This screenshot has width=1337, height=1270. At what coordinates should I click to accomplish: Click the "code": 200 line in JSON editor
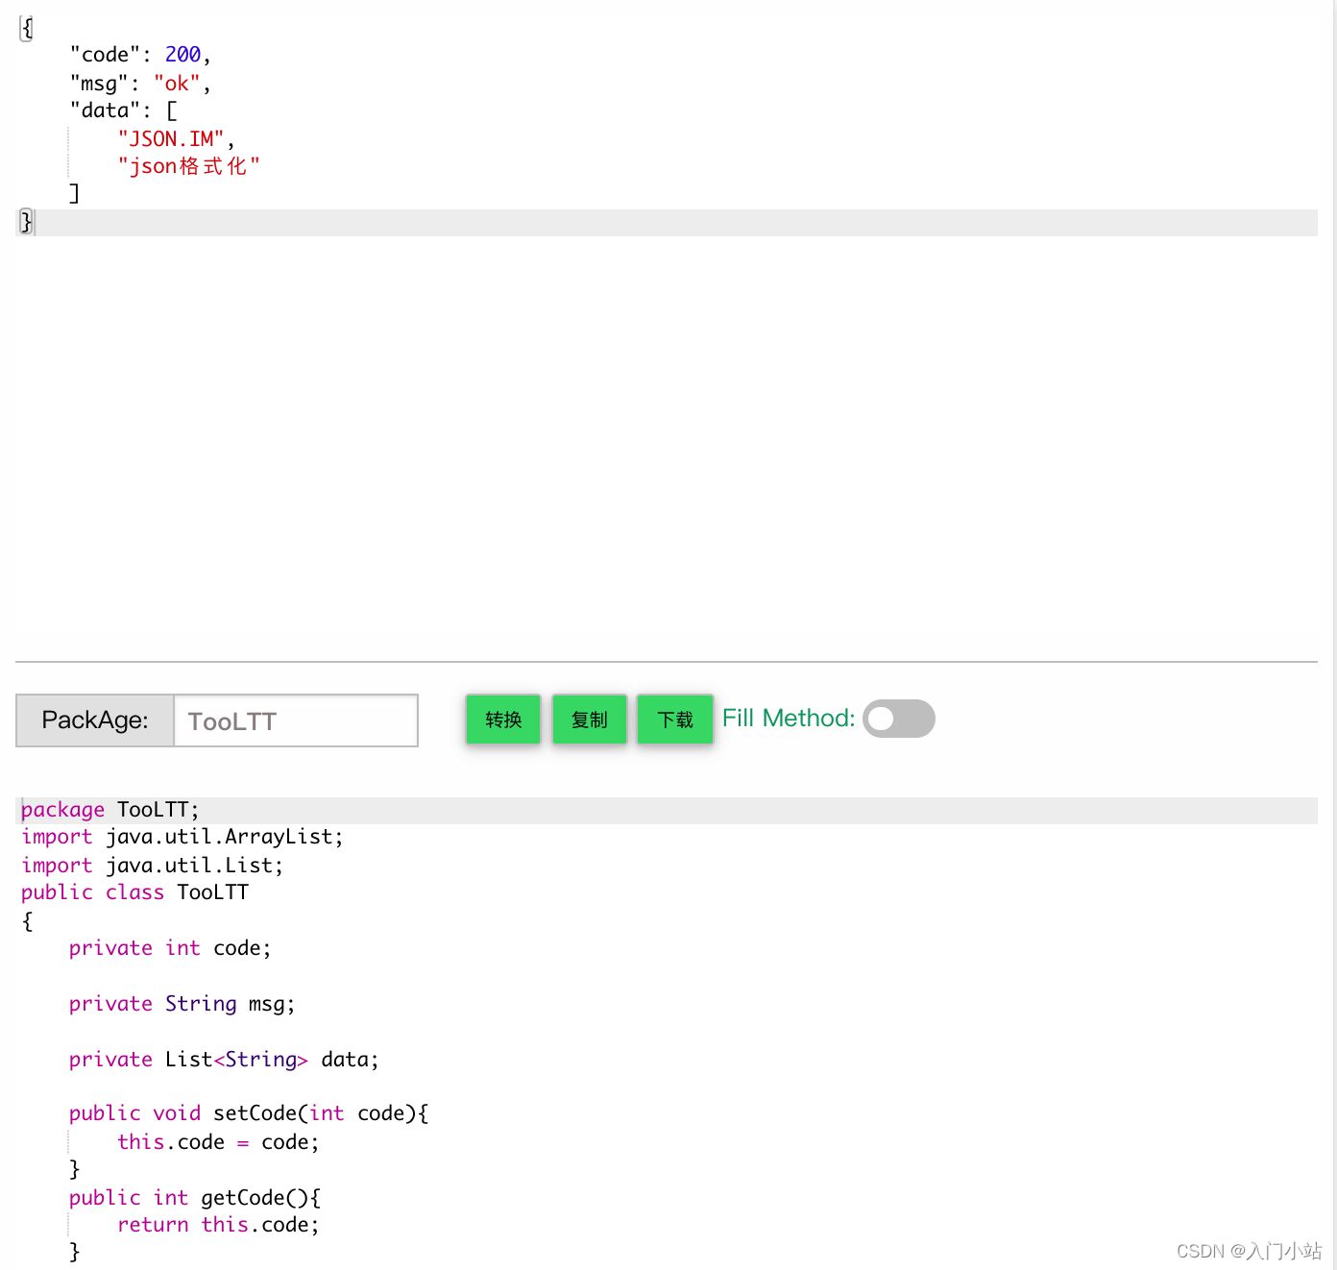(x=140, y=55)
